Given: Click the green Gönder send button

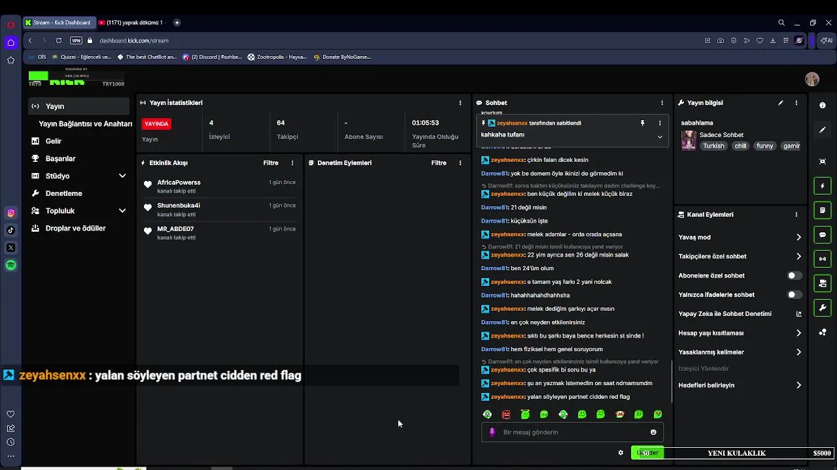Looking at the screenshot, I should point(647,452).
